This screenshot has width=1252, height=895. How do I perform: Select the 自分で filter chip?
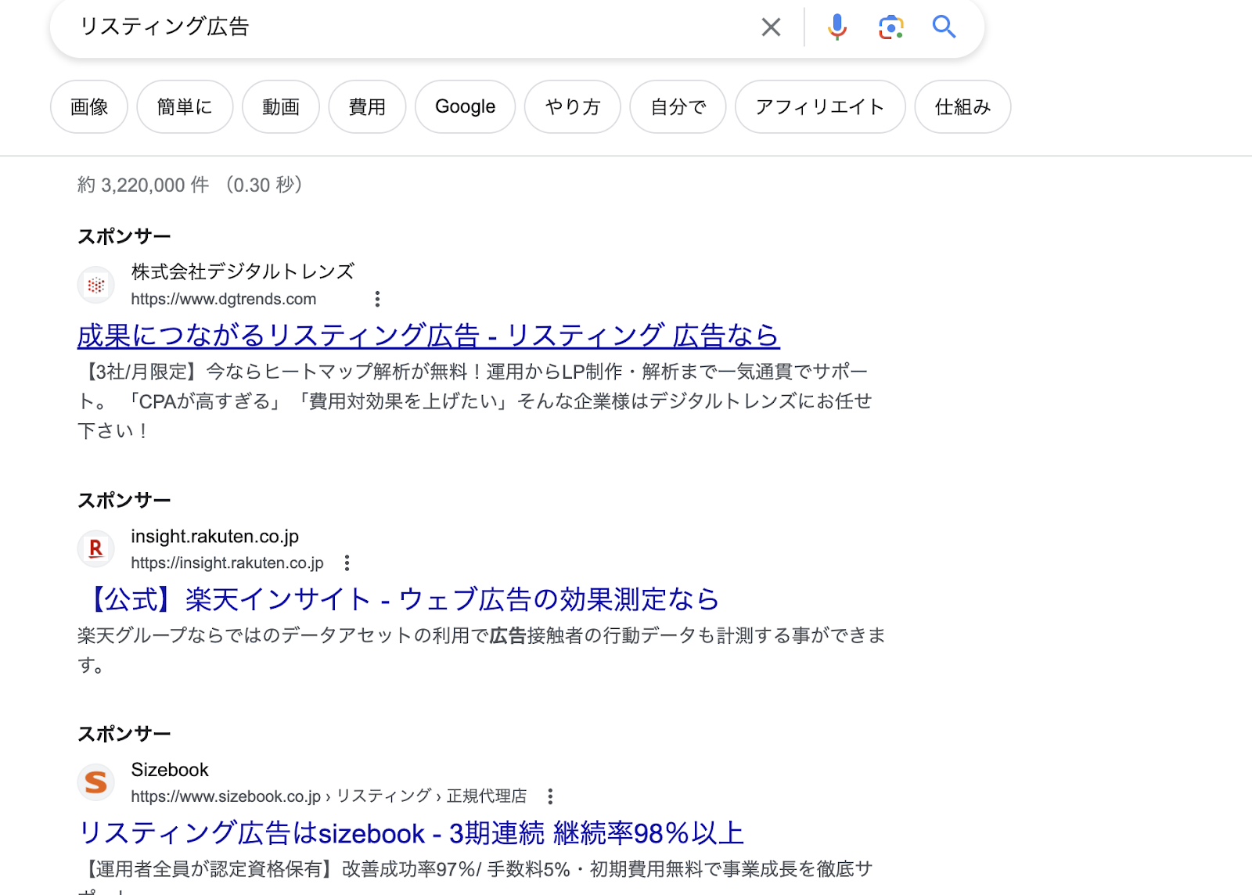pyautogui.click(x=678, y=106)
